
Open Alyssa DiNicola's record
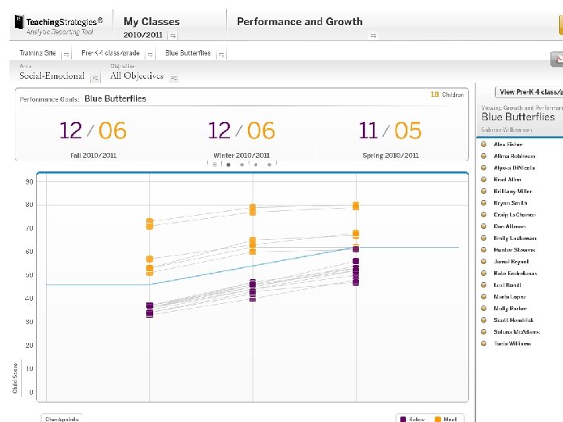point(515,167)
